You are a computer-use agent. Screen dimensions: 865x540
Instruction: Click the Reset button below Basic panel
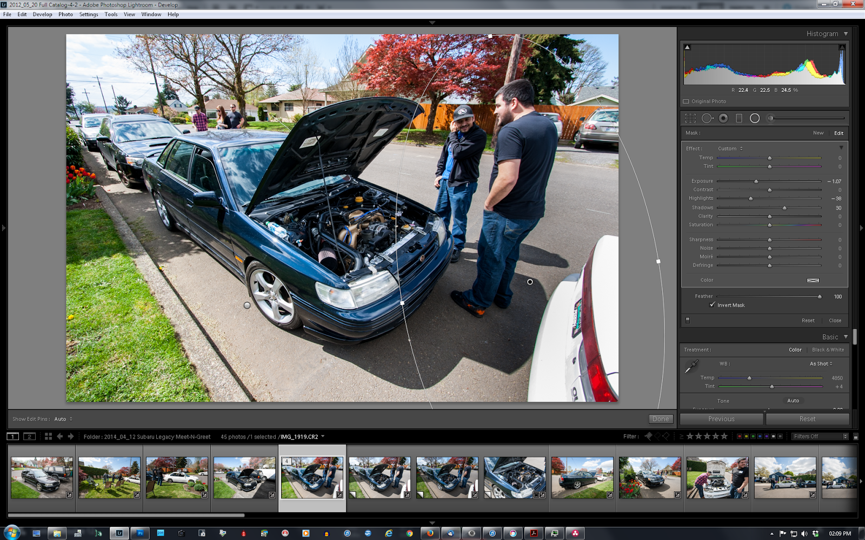807,419
